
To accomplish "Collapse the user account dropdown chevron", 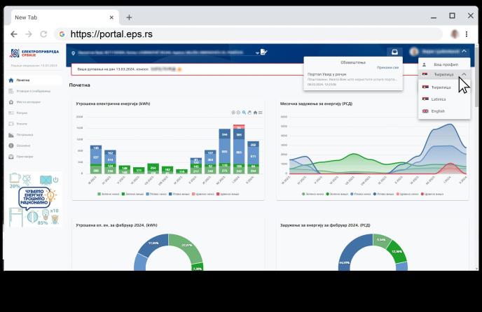I will [464, 51].
